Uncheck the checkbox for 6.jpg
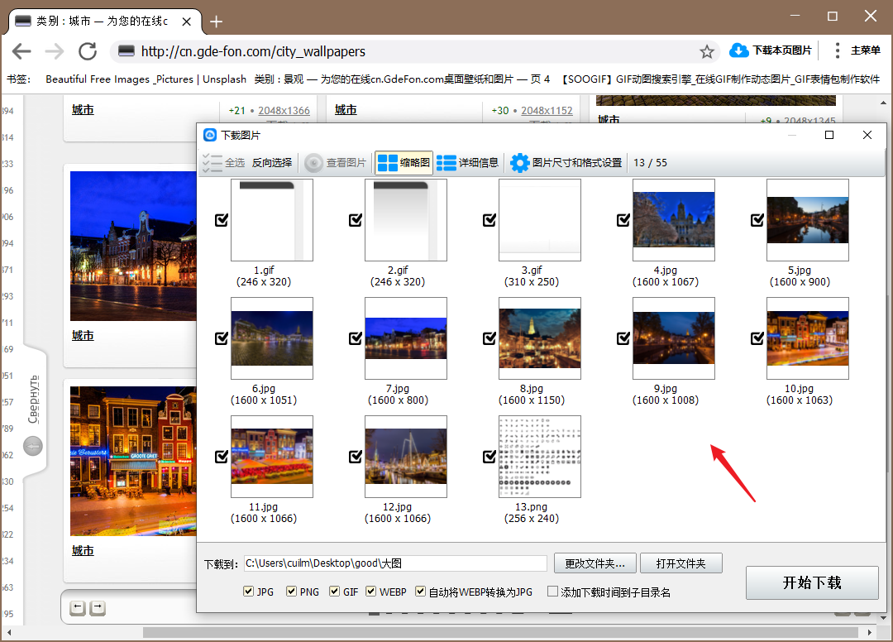The image size is (893, 642). pyautogui.click(x=222, y=338)
